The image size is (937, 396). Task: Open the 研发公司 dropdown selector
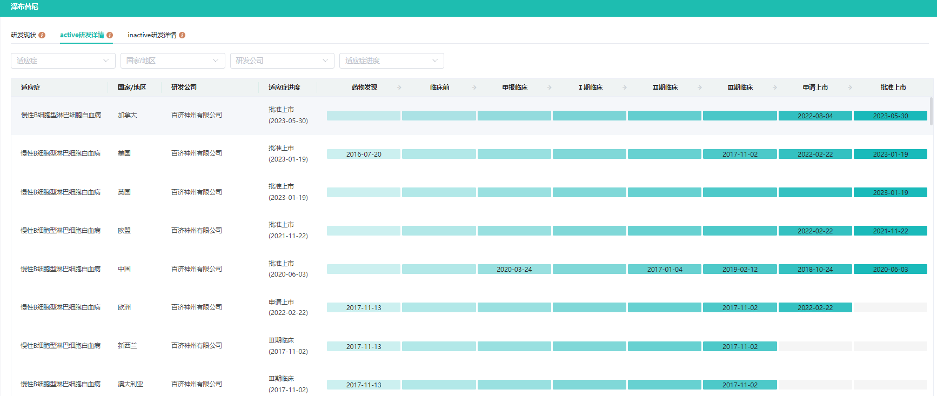[282, 61]
